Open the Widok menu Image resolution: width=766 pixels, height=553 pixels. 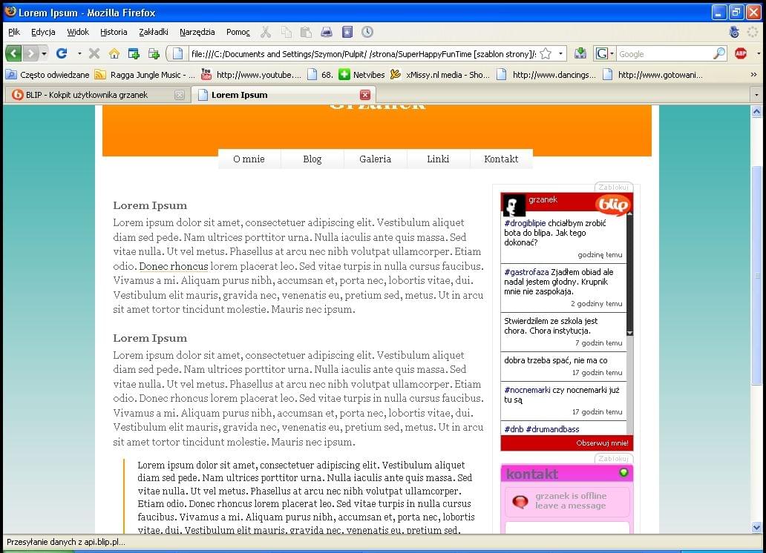78,32
